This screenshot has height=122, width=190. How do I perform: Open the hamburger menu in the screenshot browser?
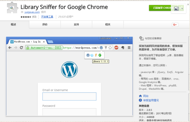point(129,48)
